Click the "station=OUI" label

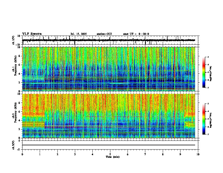[x=104, y=34]
